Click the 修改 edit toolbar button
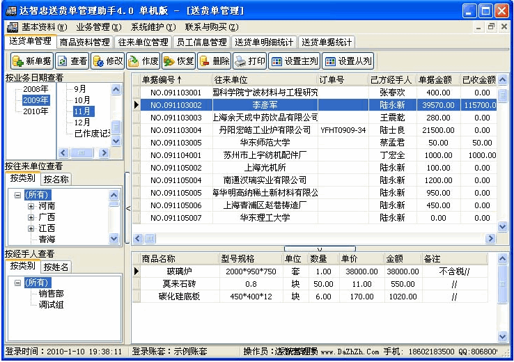 point(108,61)
